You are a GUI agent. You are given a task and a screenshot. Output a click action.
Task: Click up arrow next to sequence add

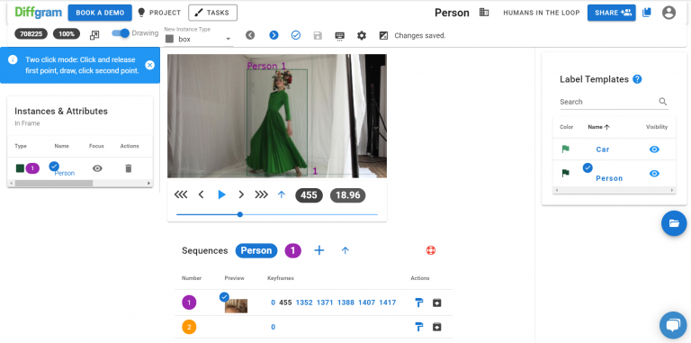pyautogui.click(x=345, y=250)
